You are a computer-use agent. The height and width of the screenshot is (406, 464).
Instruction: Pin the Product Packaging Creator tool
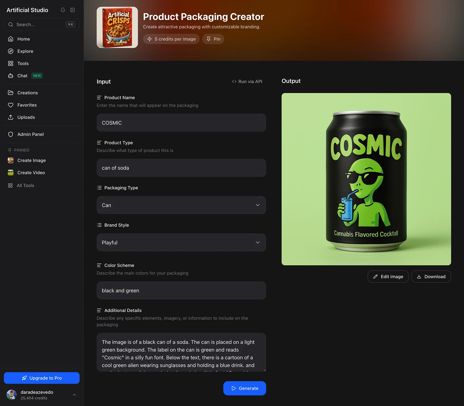pyautogui.click(x=213, y=39)
